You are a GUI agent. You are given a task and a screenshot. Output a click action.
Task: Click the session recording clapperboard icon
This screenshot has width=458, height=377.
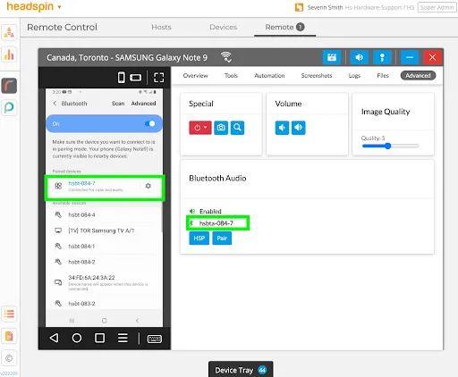(x=332, y=57)
